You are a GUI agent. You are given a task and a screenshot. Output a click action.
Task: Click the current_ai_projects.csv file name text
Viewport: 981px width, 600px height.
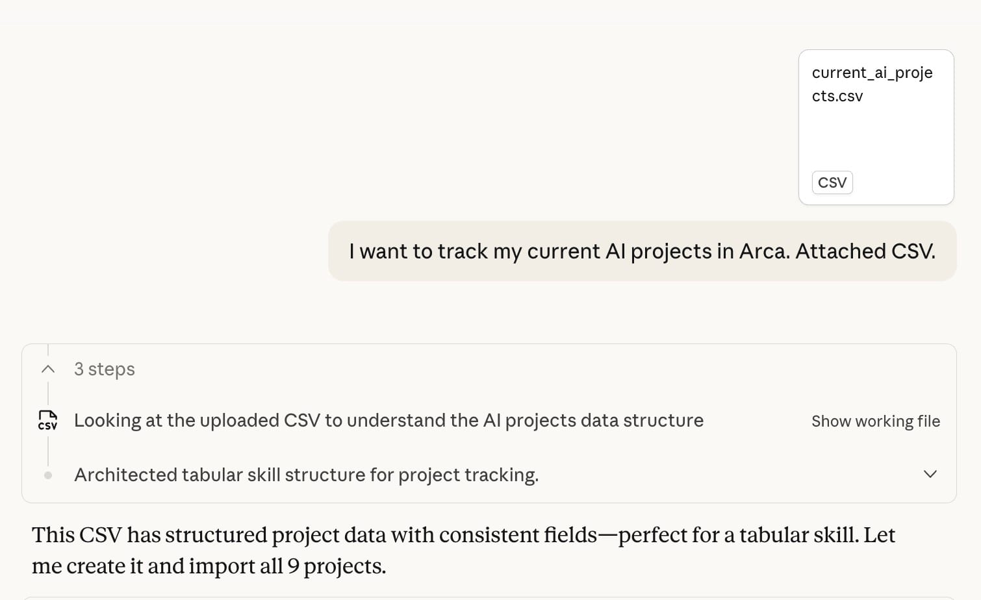point(872,84)
